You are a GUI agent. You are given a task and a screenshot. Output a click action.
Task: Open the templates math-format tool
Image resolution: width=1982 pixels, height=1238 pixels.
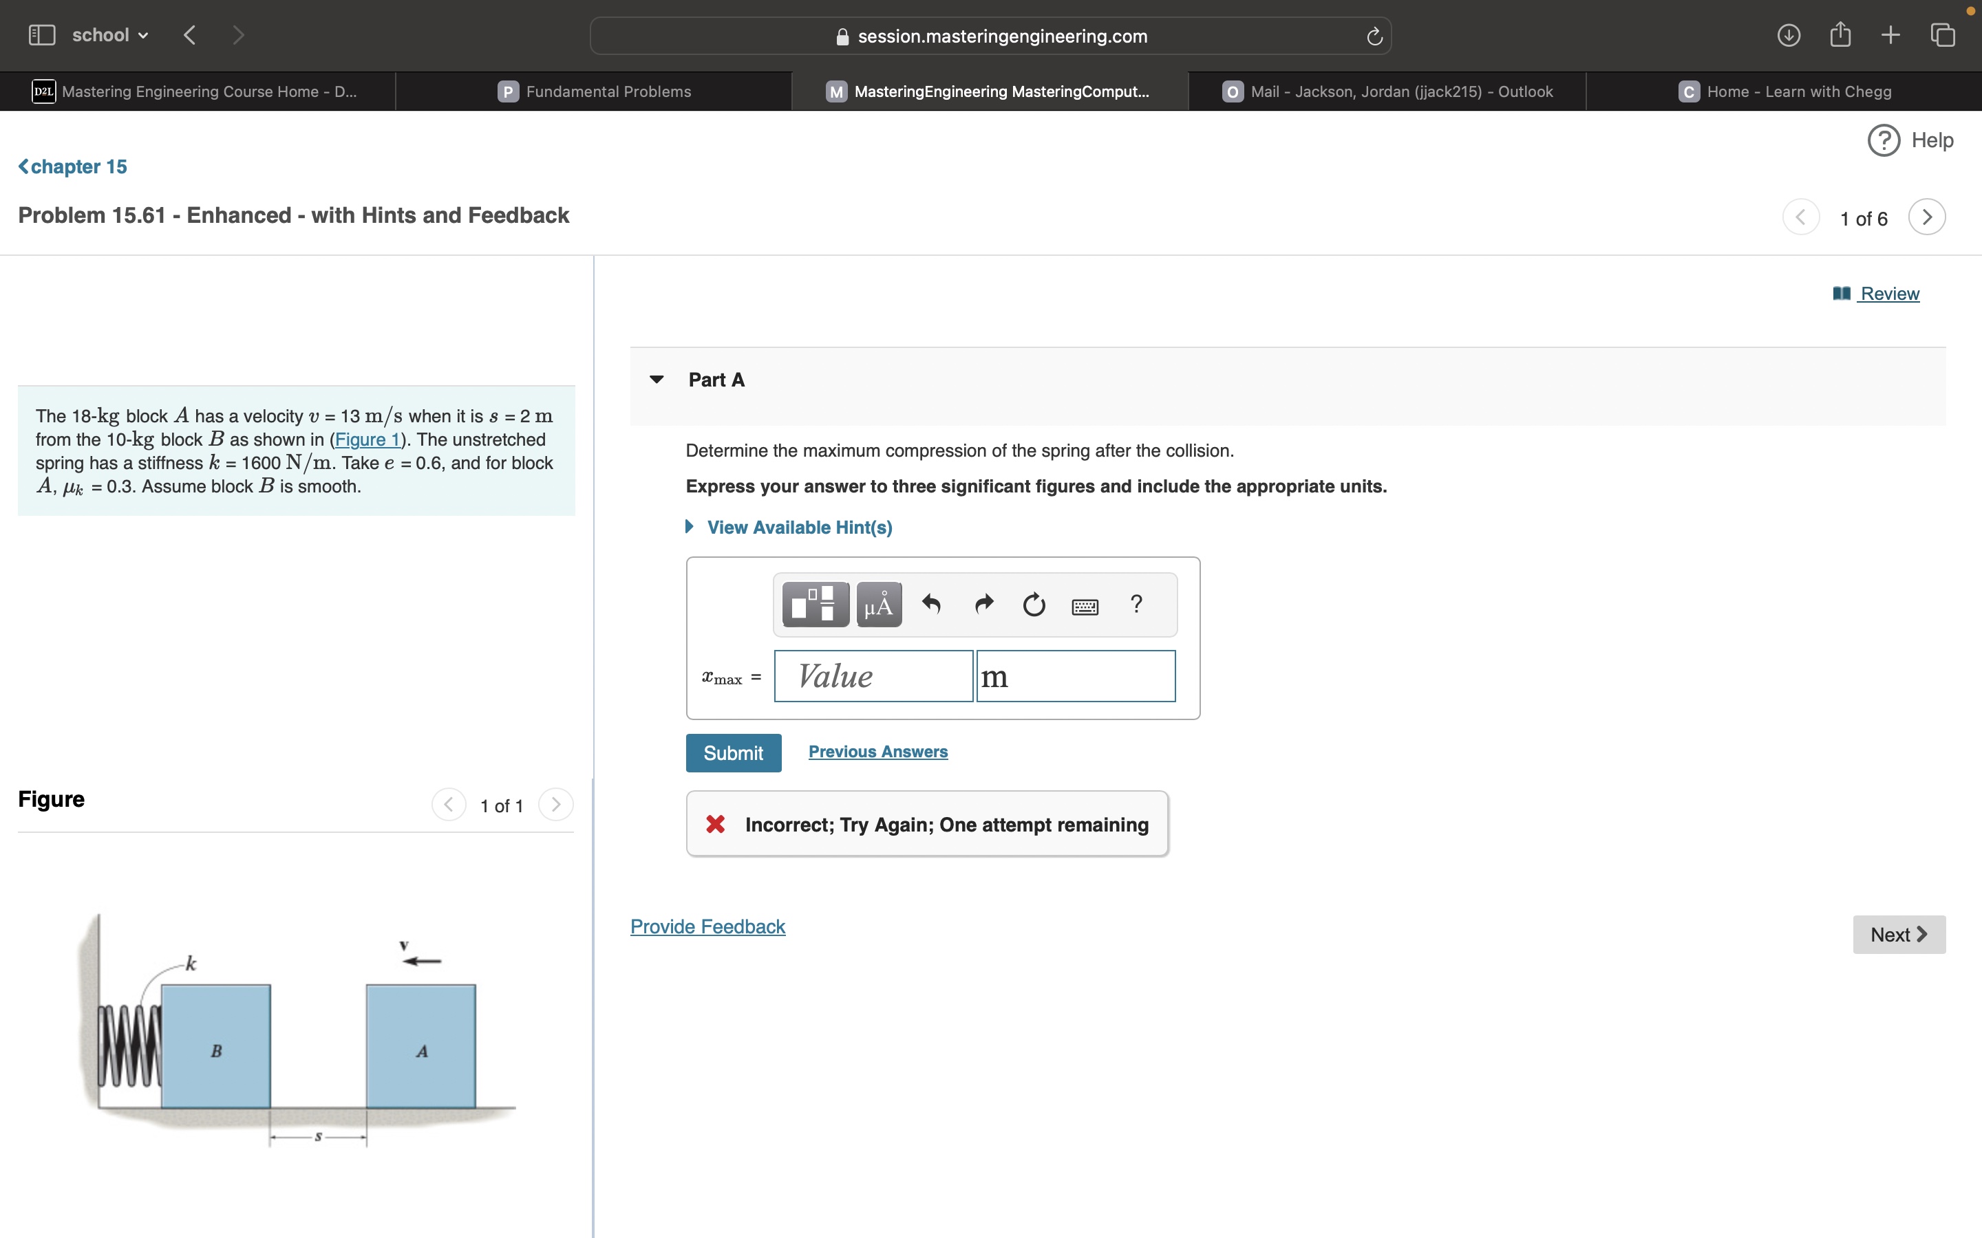[815, 605]
